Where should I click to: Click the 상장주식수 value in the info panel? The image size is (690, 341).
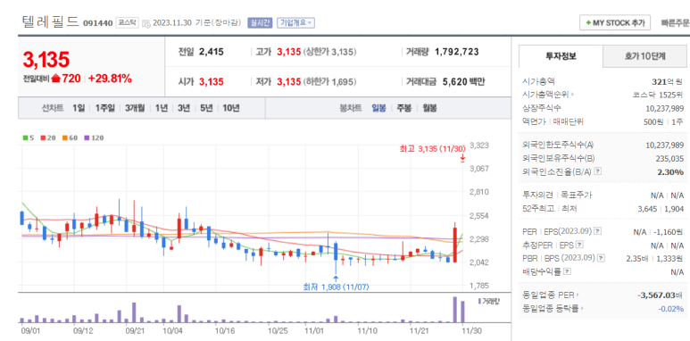665,108
